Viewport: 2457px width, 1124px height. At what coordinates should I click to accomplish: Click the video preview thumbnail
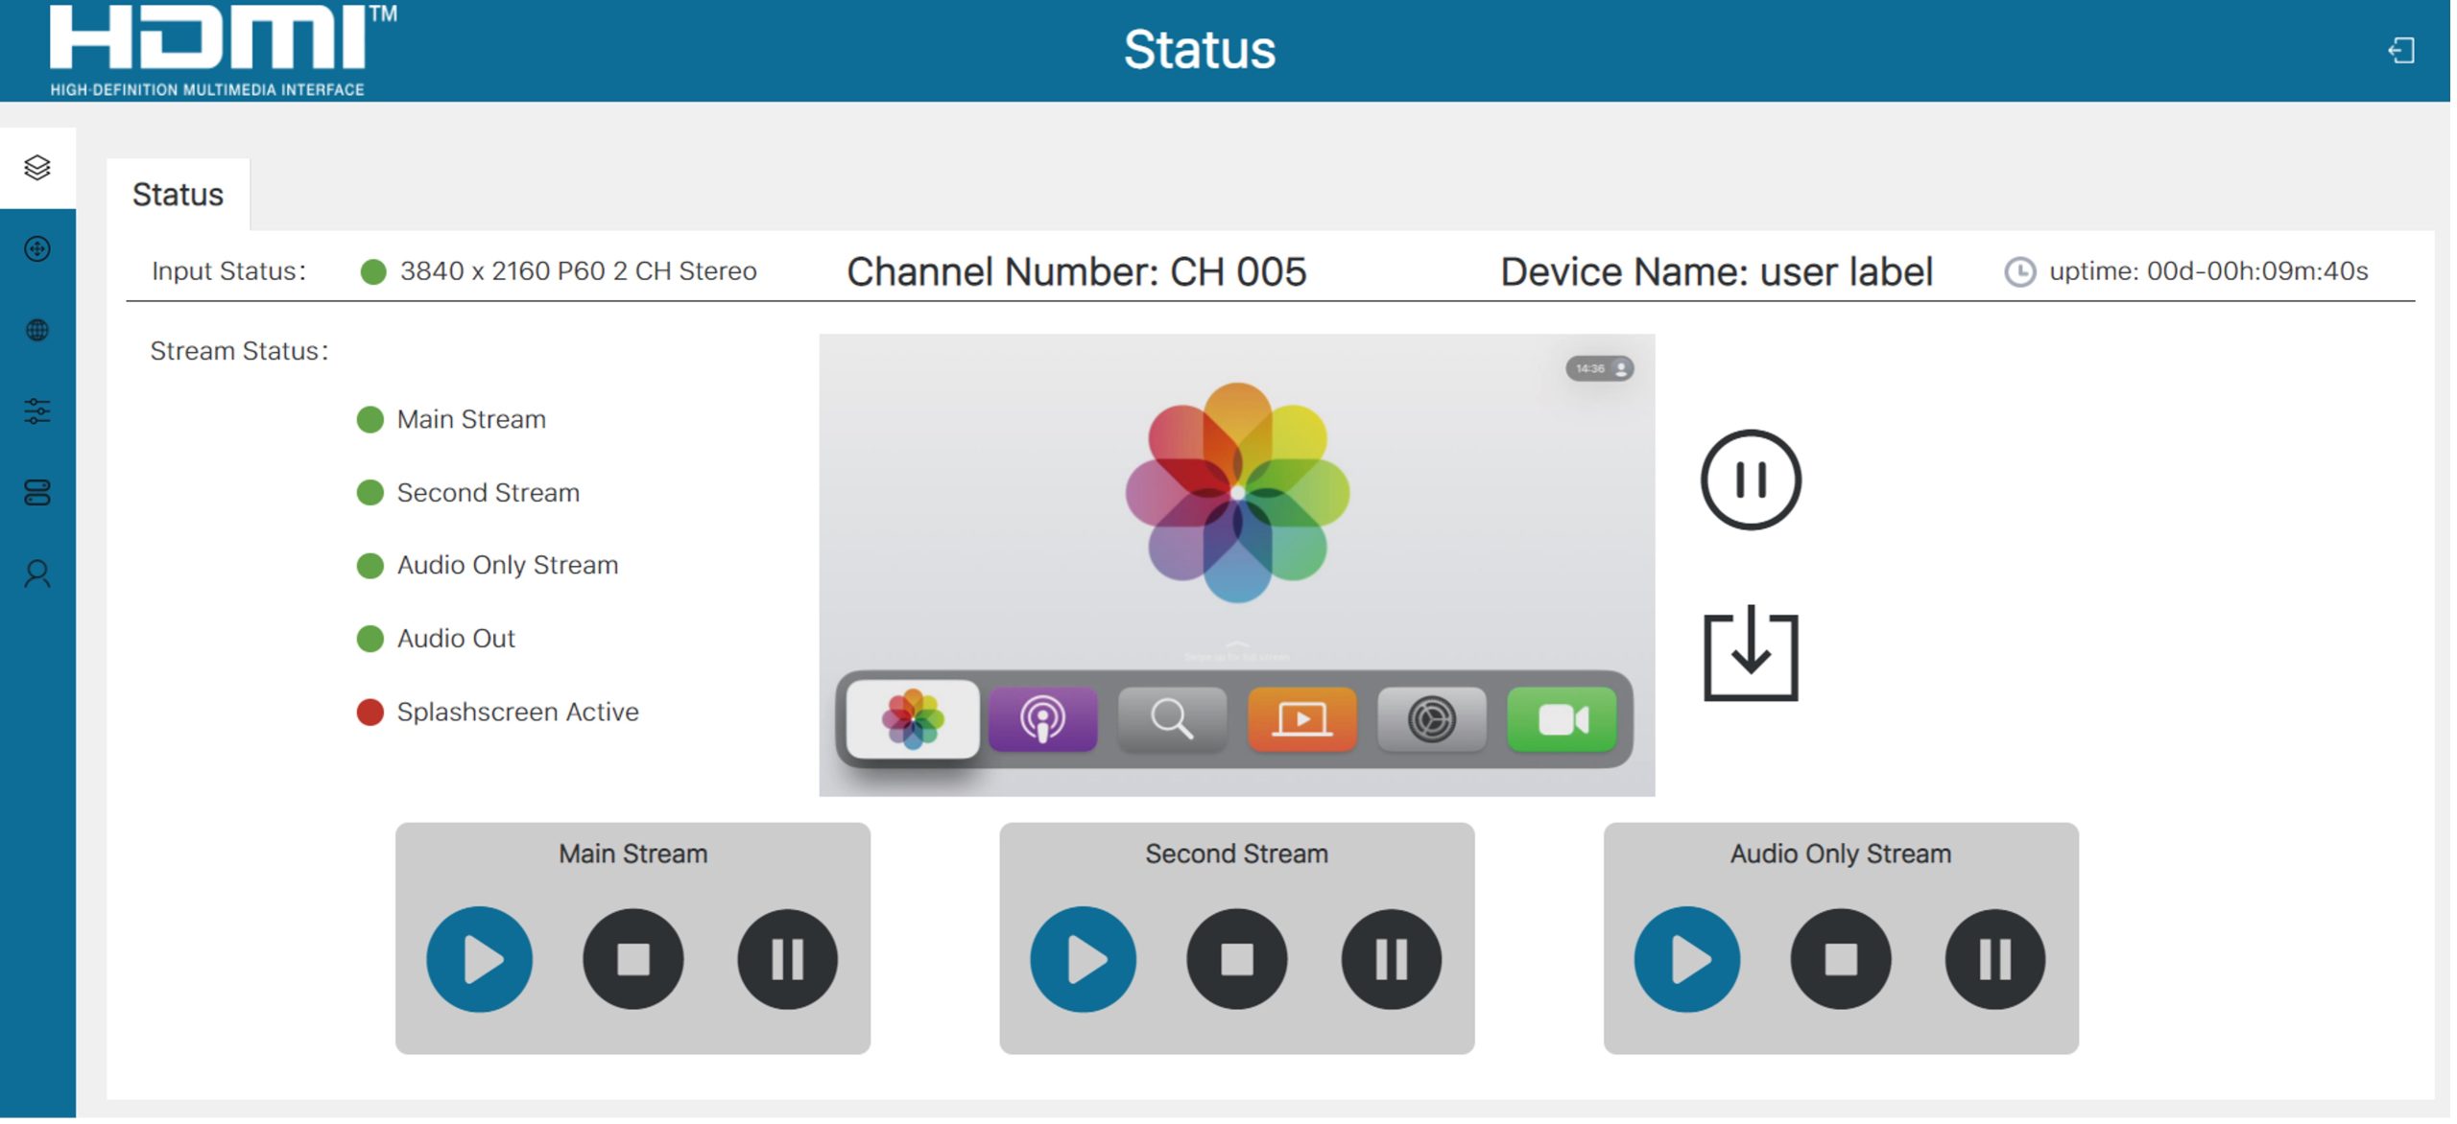[x=1239, y=566]
